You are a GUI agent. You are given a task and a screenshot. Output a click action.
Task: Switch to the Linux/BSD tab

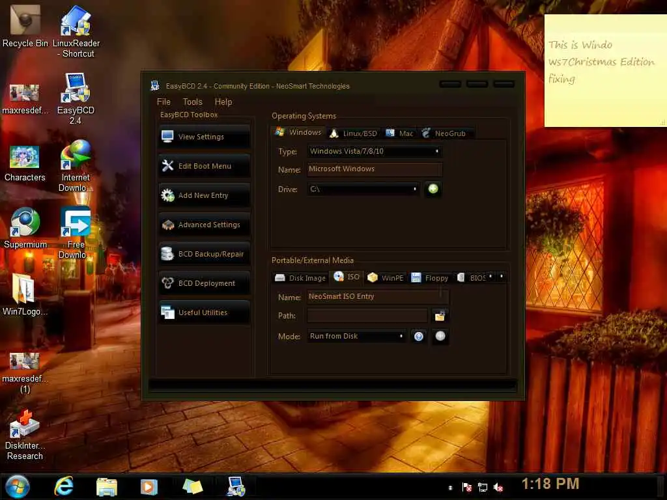(354, 133)
